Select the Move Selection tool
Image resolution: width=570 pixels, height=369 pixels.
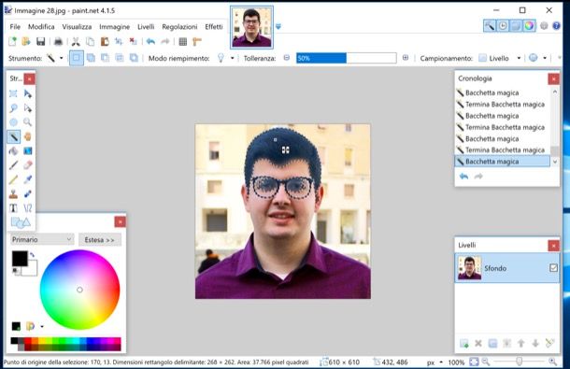click(28, 108)
